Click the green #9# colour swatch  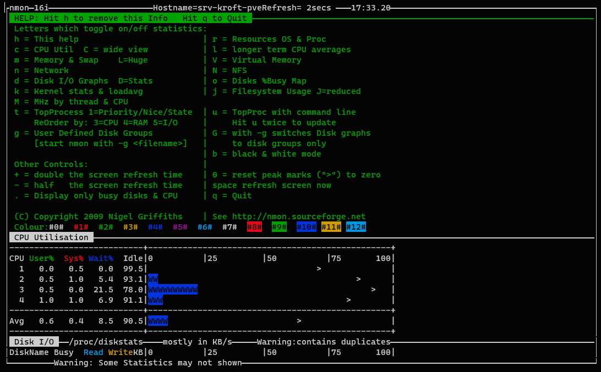click(x=279, y=227)
